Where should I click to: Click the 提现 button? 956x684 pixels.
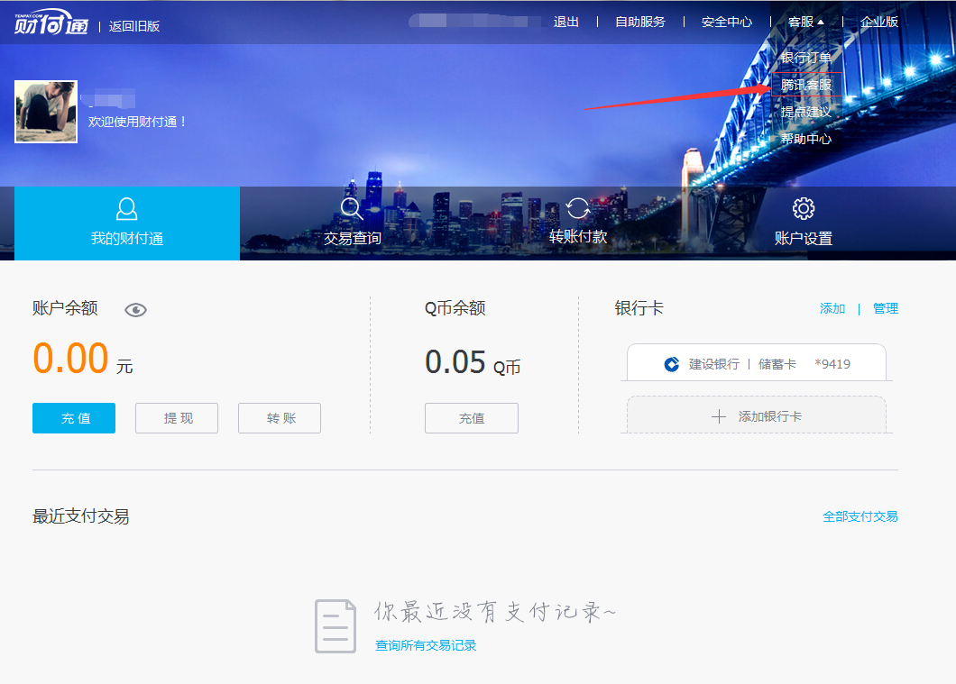(177, 418)
